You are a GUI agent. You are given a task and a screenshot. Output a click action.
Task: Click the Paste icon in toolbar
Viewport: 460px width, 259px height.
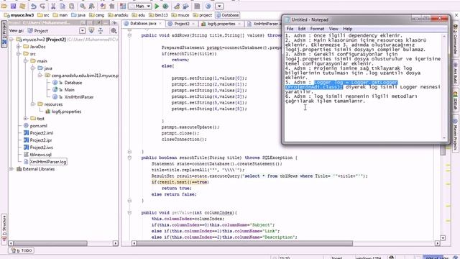[72, 6]
